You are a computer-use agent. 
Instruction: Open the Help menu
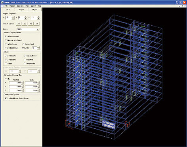click(39, 6)
